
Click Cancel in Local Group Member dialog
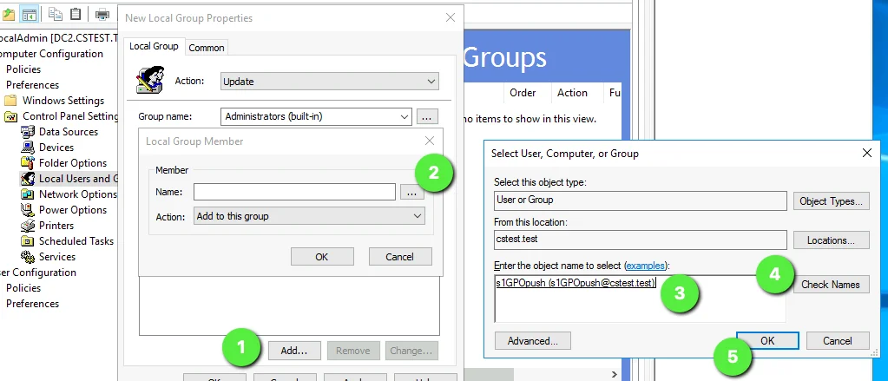400,256
